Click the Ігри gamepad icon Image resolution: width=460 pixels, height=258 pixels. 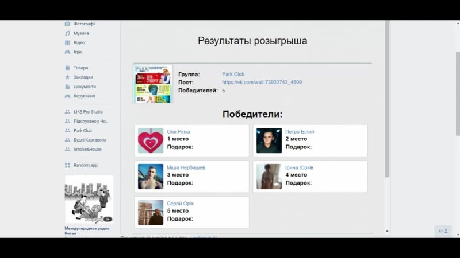coord(67,52)
